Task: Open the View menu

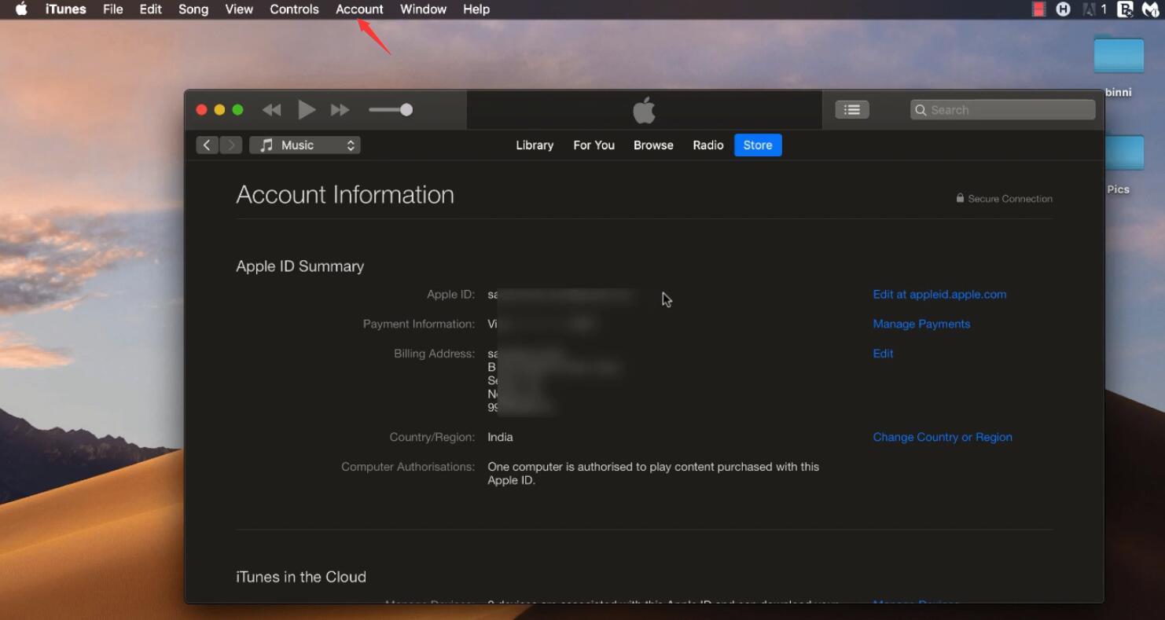Action: (239, 9)
